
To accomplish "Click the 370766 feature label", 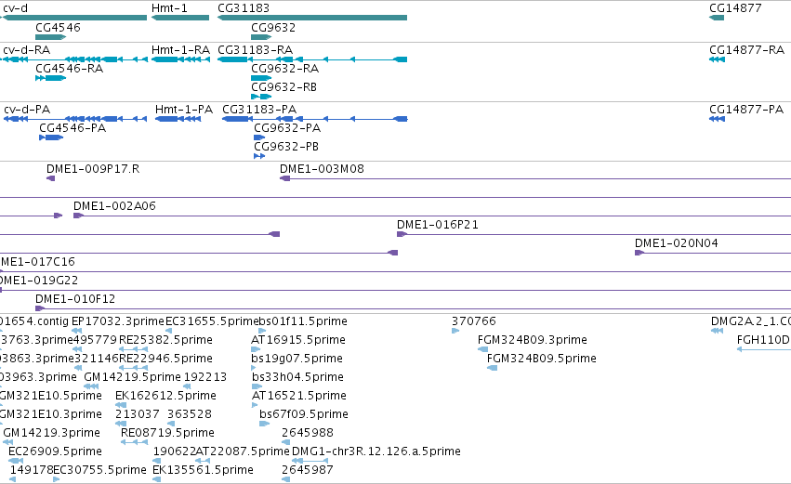I will [474, 321].
